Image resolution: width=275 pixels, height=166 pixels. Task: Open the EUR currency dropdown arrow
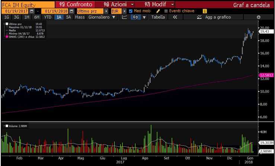coord(124,11)
